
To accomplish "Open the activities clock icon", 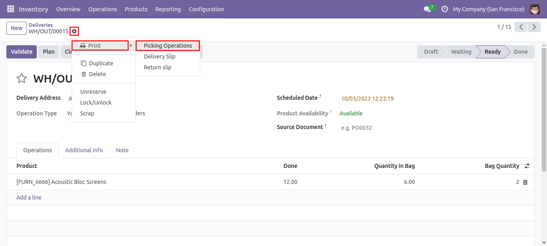I will click(x=444, y=9).
